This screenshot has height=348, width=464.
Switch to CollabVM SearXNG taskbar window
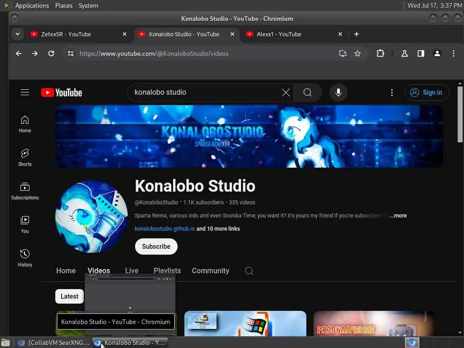(x=53, y=343)
